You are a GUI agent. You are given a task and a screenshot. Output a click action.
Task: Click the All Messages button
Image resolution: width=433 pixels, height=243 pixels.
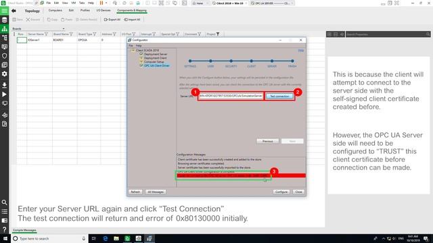coord(156,192)
